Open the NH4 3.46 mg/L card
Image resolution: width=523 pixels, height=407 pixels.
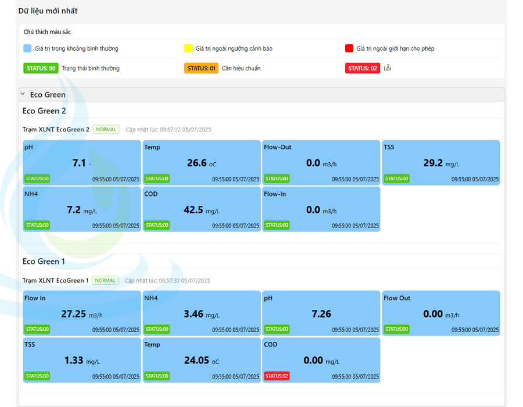coord(202,314)
